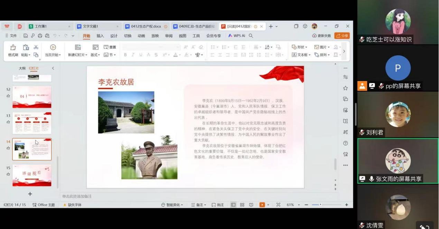Expand the ribbon overflow arrow at right end

344,51
